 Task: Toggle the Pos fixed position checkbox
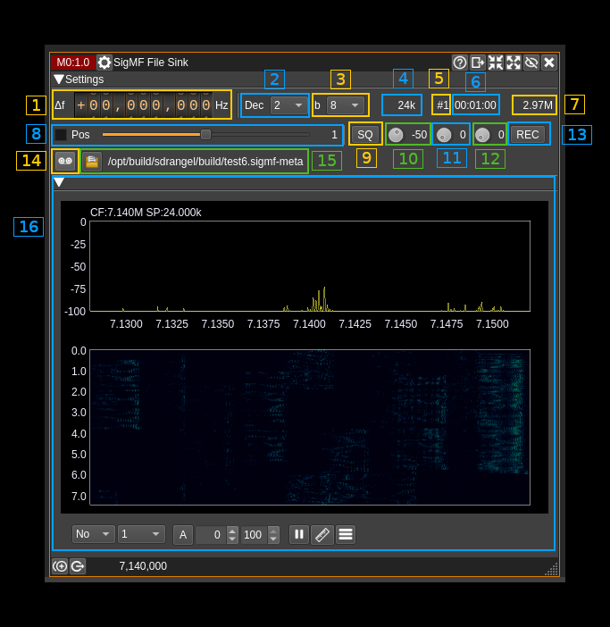pyautogui.click(x=61, y=135)
